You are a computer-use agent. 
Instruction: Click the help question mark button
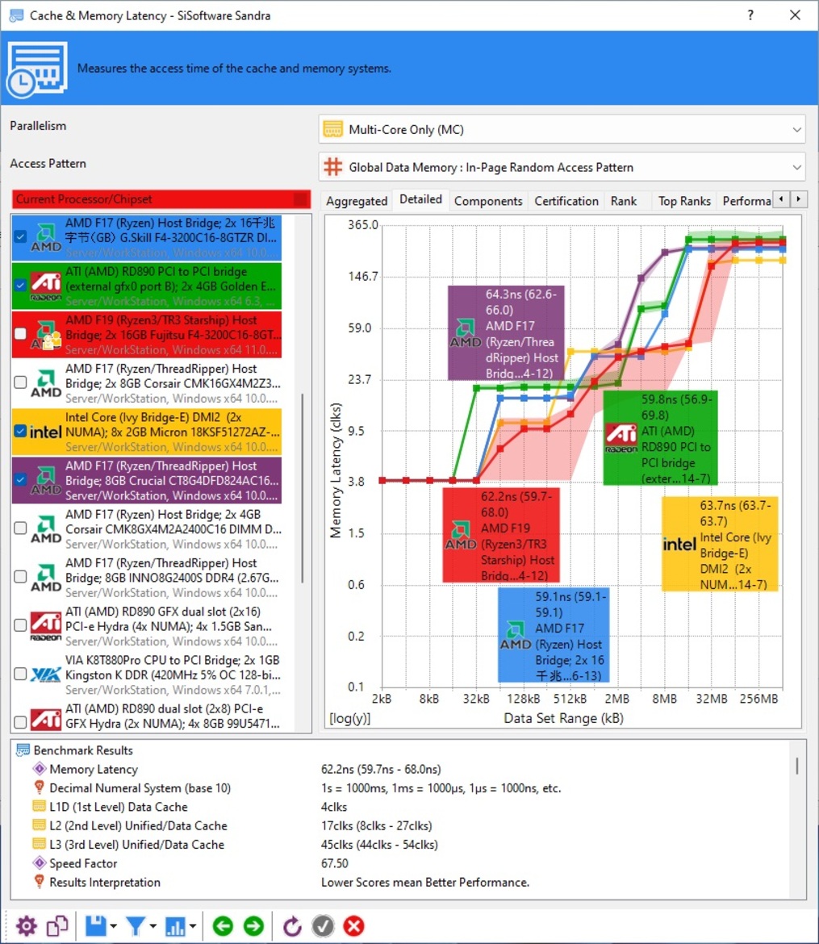(750, 15)
